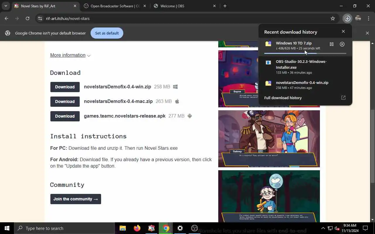Click the page vertical scrollbar

tap(372, 146)
